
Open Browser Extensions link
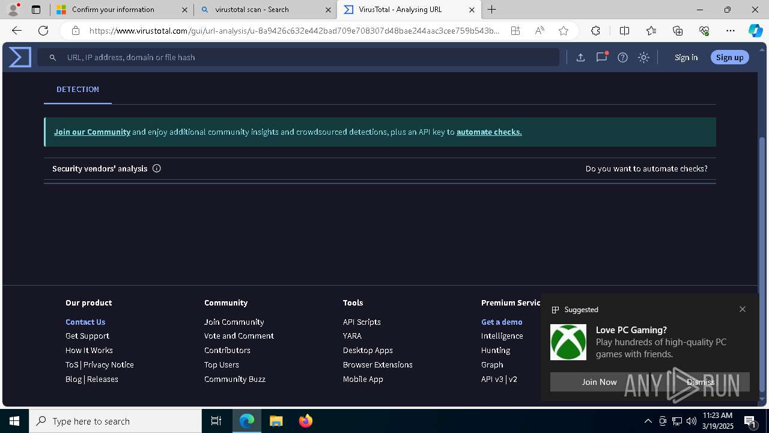pos(378,364)
